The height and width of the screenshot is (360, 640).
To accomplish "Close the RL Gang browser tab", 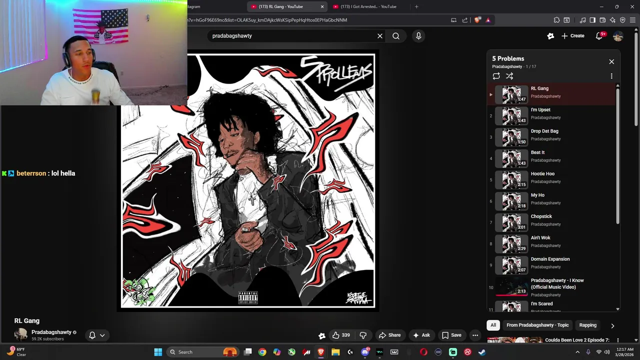I will pyautogui.click(x=322, y=6).
